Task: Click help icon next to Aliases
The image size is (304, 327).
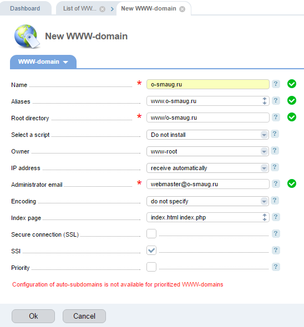Action: [x=276, y=101]
